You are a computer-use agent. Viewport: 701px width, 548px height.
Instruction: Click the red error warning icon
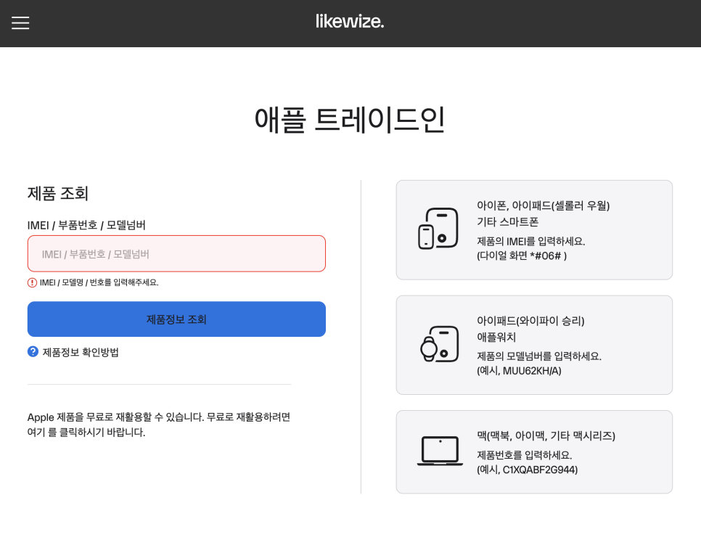coord(32,282)
